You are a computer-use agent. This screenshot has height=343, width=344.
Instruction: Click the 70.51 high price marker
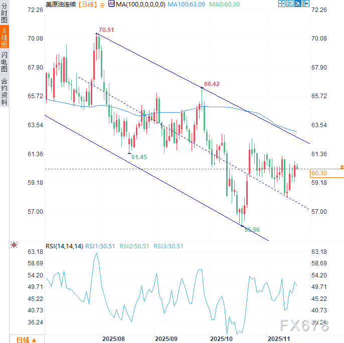(106, 30)
